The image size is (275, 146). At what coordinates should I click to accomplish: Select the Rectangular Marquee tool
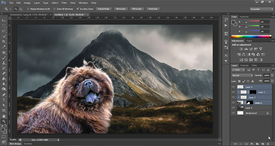pyautogui.click(x=4, y=26)
